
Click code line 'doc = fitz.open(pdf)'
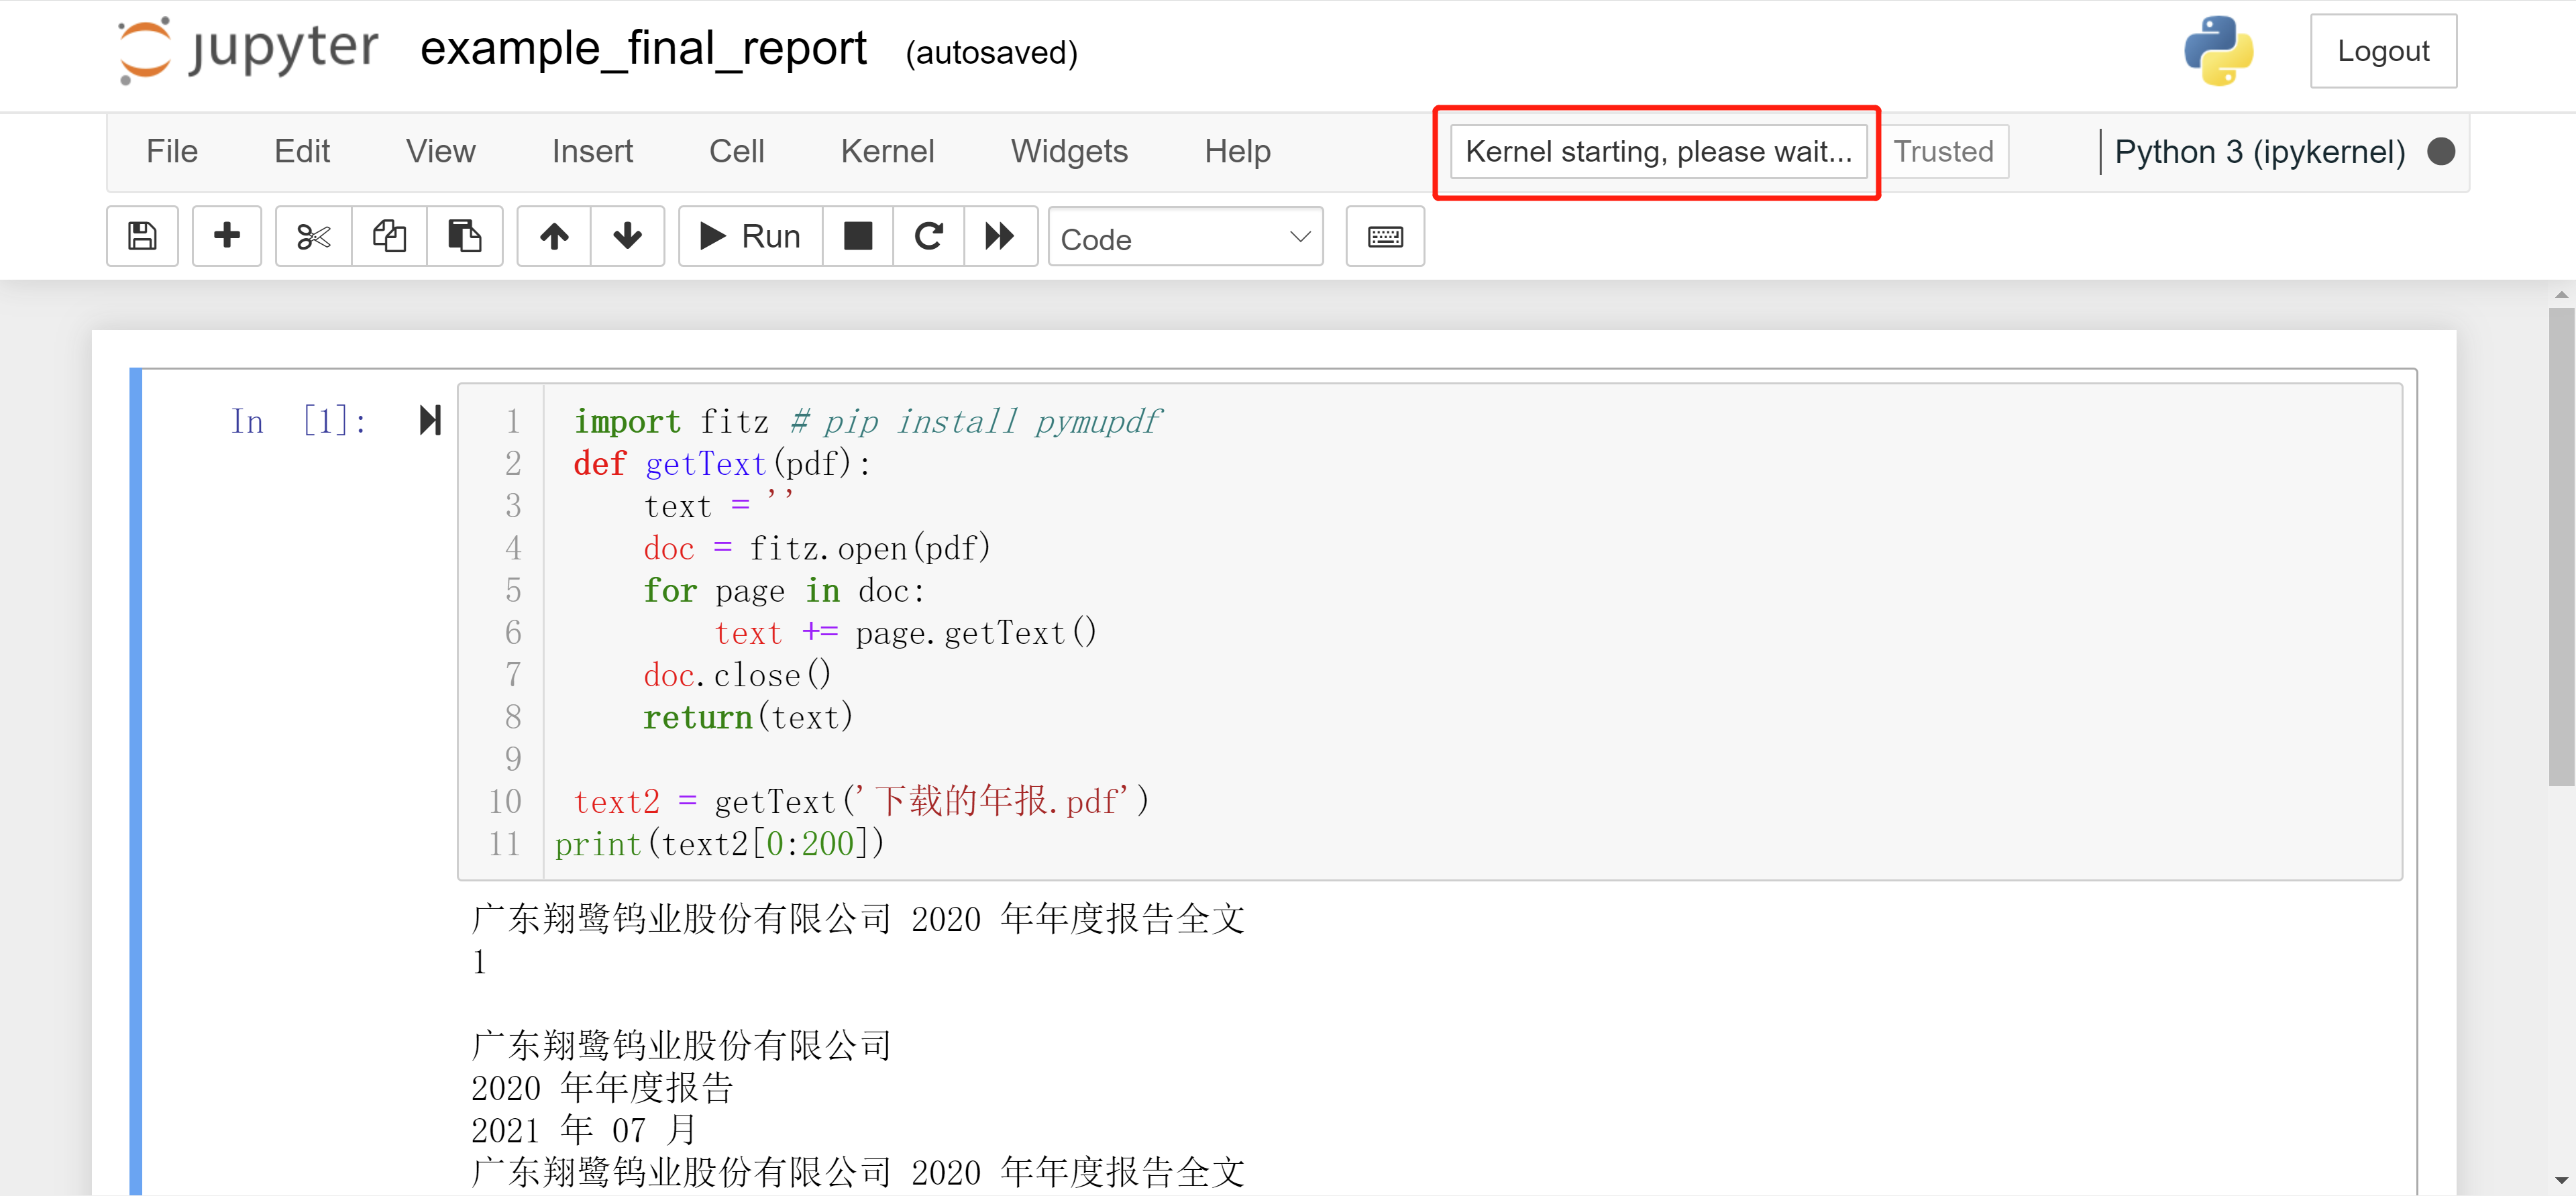click(816, 548)
